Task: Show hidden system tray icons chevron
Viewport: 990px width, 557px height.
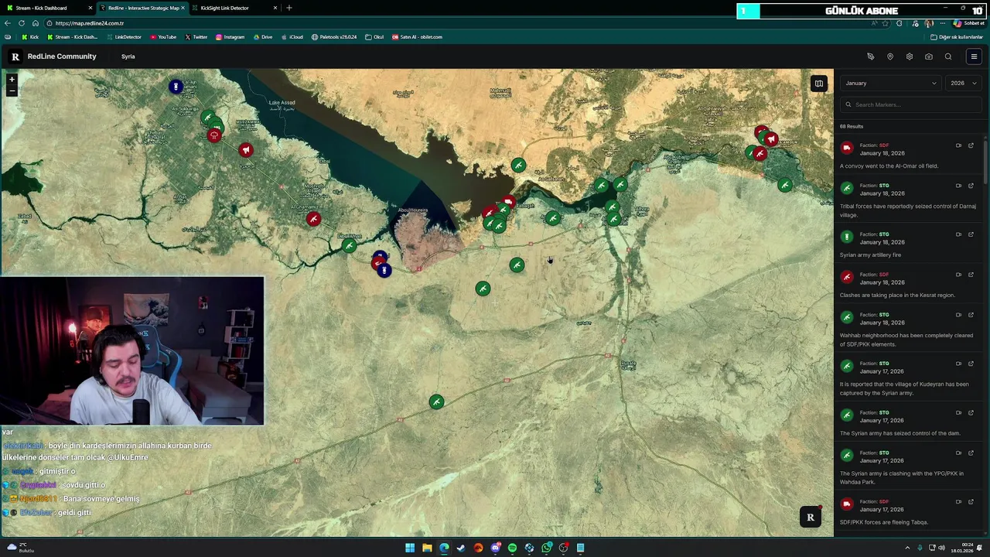Action: pos(907,548)
